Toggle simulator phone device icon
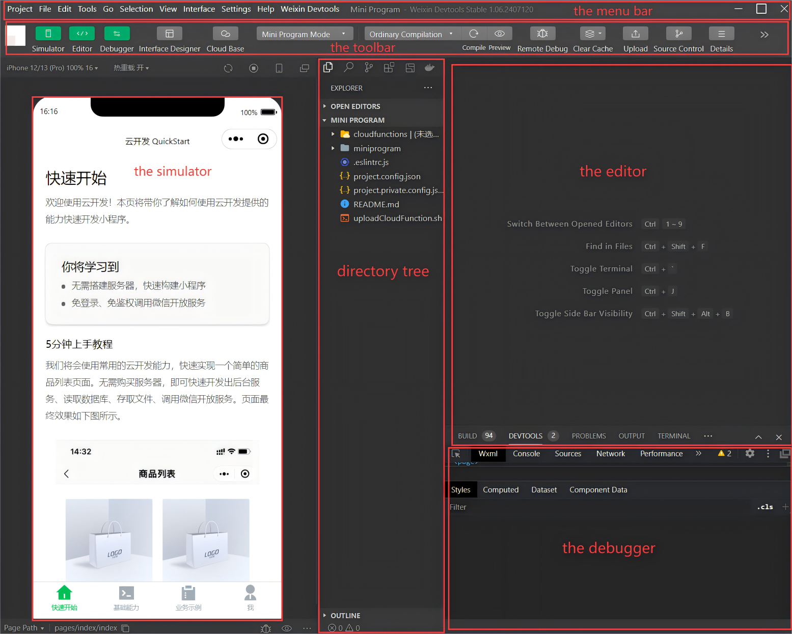Screen dimensions: 792x634 279,68
